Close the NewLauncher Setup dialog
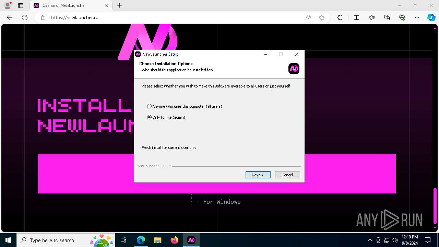This screenshot has width=439, height=247. click(297, 54)
